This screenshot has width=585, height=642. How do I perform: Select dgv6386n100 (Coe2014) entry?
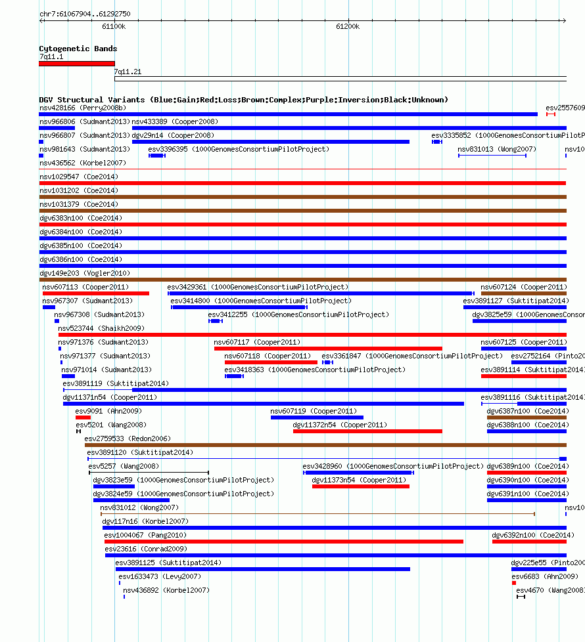click(81, 259)
